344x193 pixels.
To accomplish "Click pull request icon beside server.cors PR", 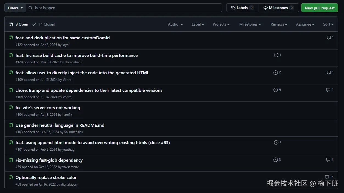I will tap(11, 107).
